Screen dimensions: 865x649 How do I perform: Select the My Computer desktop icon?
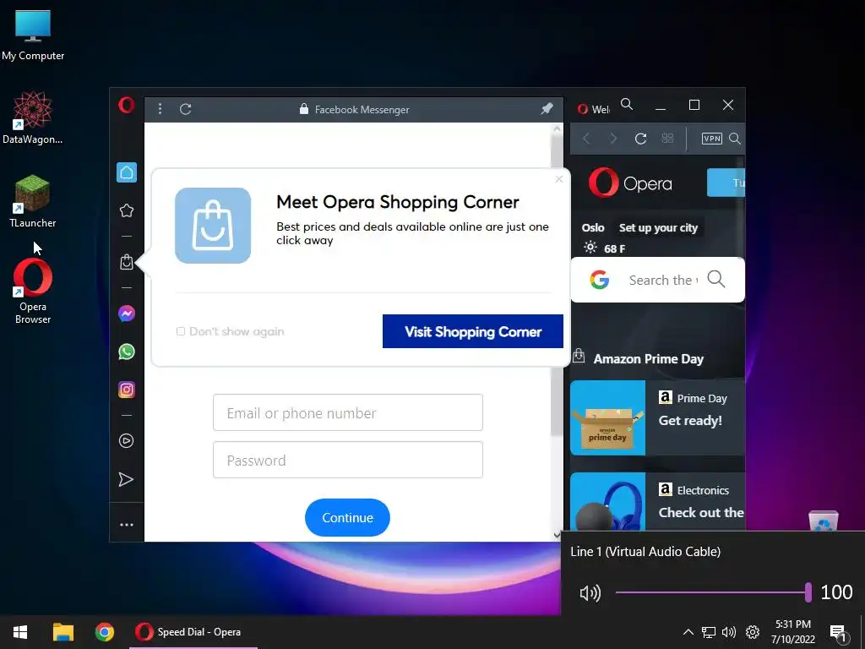33,35
